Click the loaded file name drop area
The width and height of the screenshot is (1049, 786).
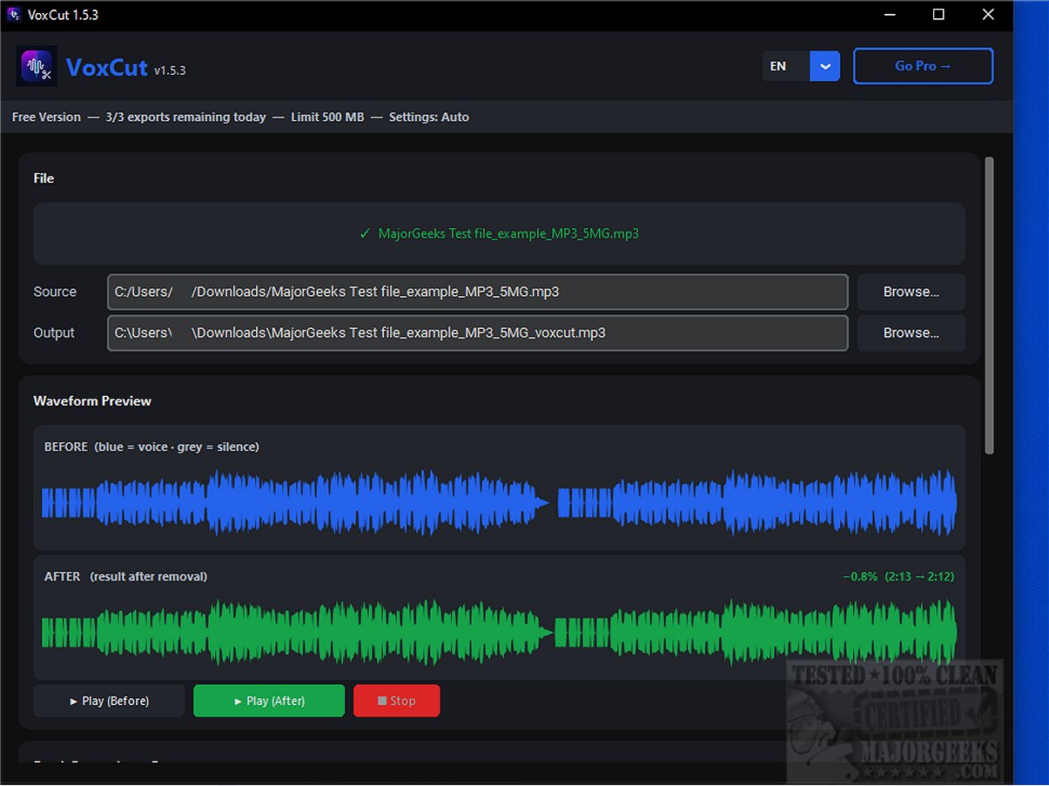499,233
